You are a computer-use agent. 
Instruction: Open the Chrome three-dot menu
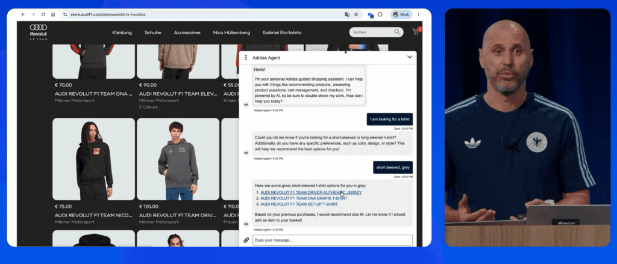click(x=418, y=14)
